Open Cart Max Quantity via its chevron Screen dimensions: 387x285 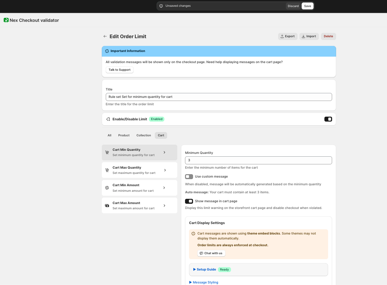pos(165,170)
